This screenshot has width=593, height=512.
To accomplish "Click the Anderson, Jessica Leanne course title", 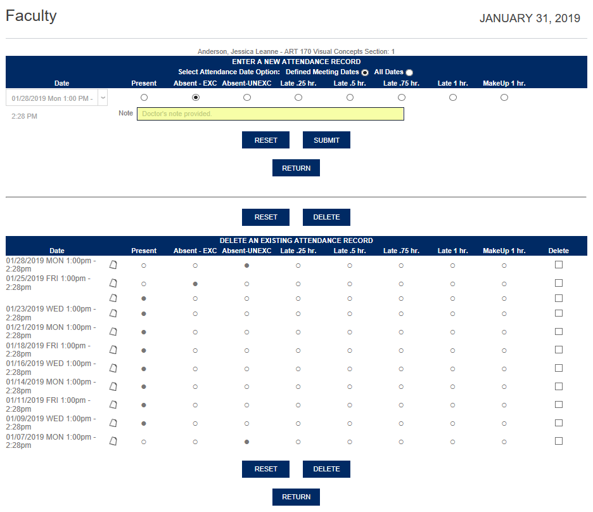I will click(296, 51).
